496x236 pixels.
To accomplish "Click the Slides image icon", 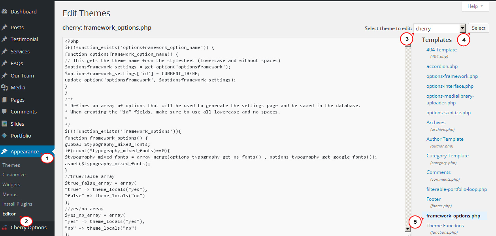I will click(4, 124).
